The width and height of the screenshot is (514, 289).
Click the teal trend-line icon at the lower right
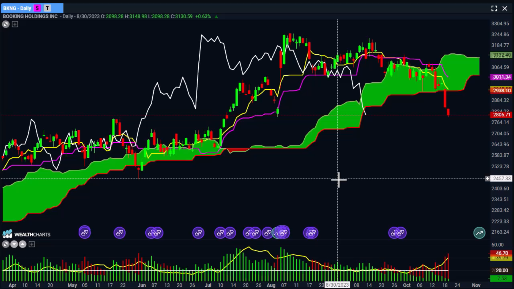coord(479,233)
